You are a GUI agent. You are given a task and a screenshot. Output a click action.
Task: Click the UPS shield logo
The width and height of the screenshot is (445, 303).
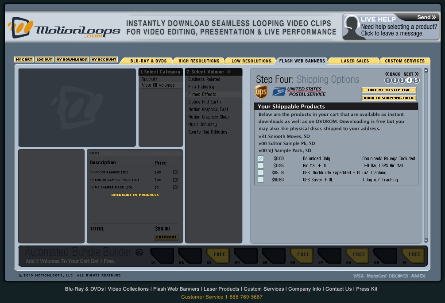[261, 92]
